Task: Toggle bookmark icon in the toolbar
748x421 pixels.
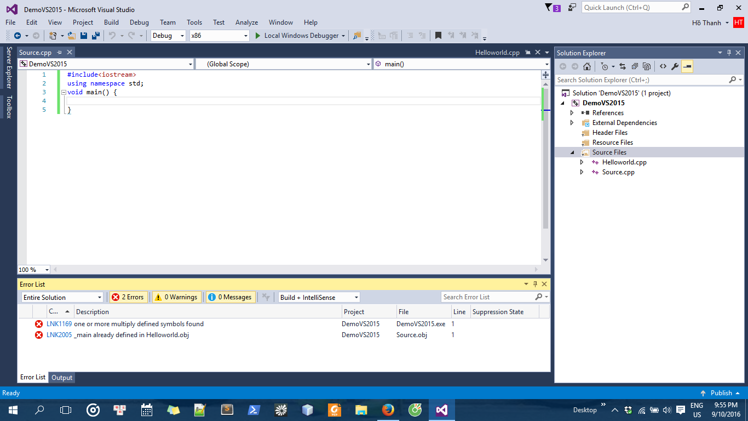Action: (438, 36)
